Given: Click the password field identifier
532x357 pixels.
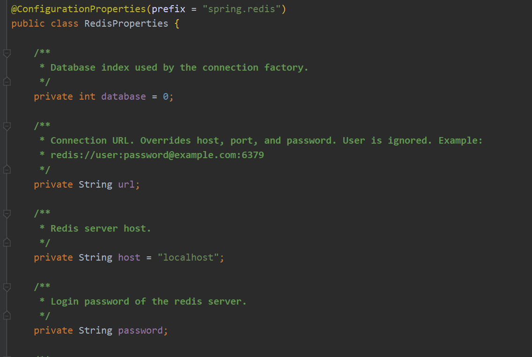Looking at the screenshot, I should tap(140, 330).
